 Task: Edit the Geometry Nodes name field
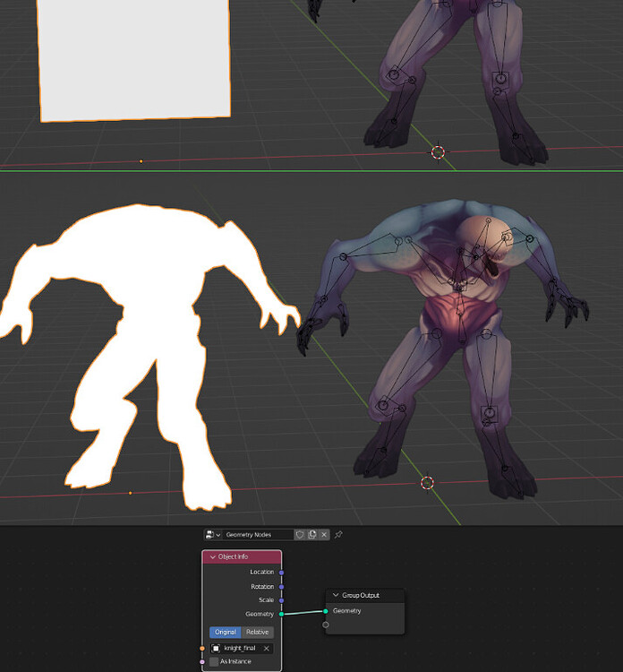(258, 534)
